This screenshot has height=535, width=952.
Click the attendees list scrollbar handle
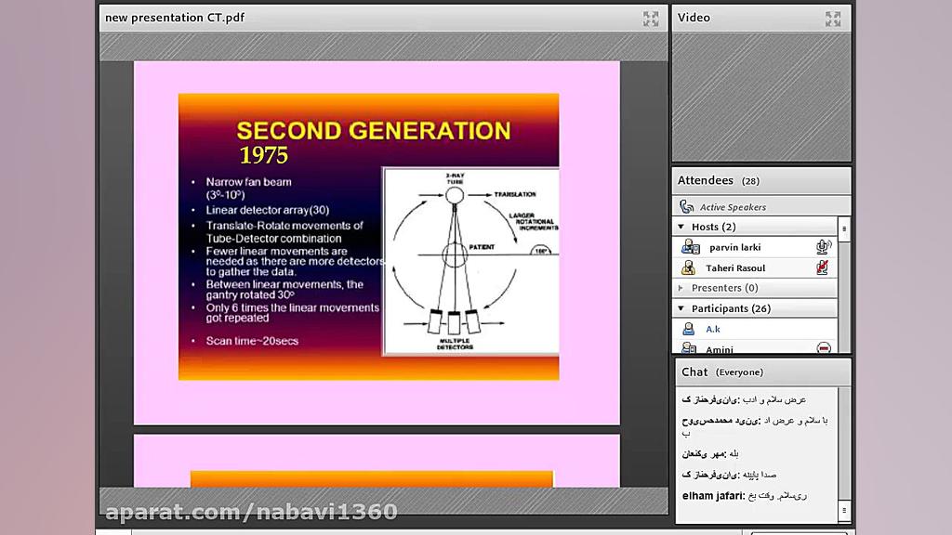point(844,229)
